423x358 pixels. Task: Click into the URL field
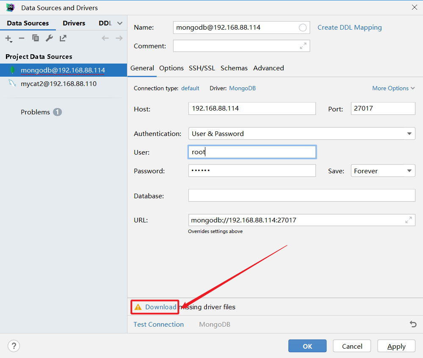click(x=301, y=220)
